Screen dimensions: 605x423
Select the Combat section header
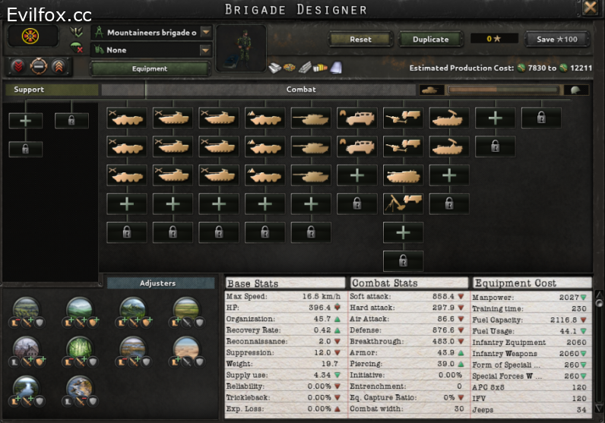point(300,90)
